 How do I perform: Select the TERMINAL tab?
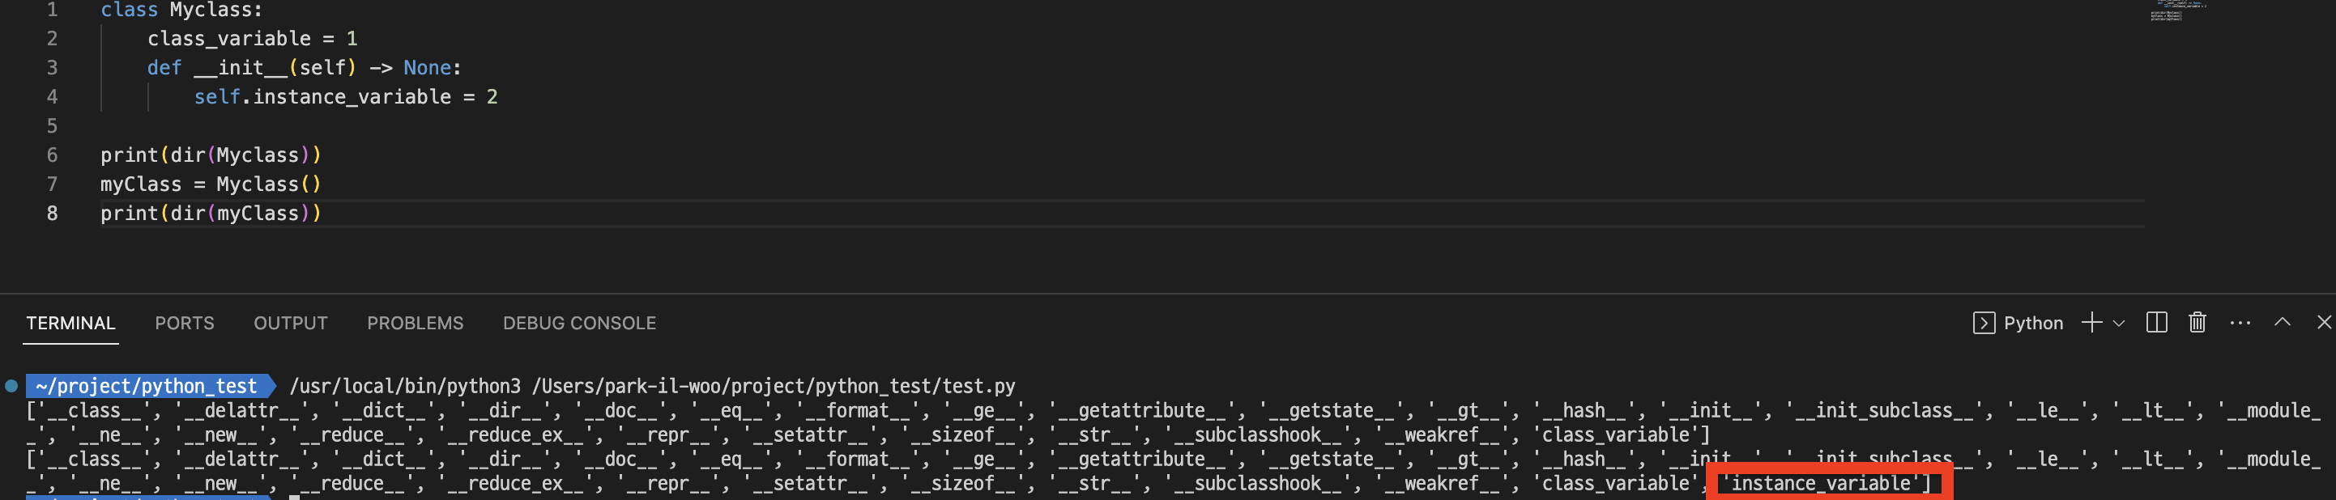pos(70,324)
